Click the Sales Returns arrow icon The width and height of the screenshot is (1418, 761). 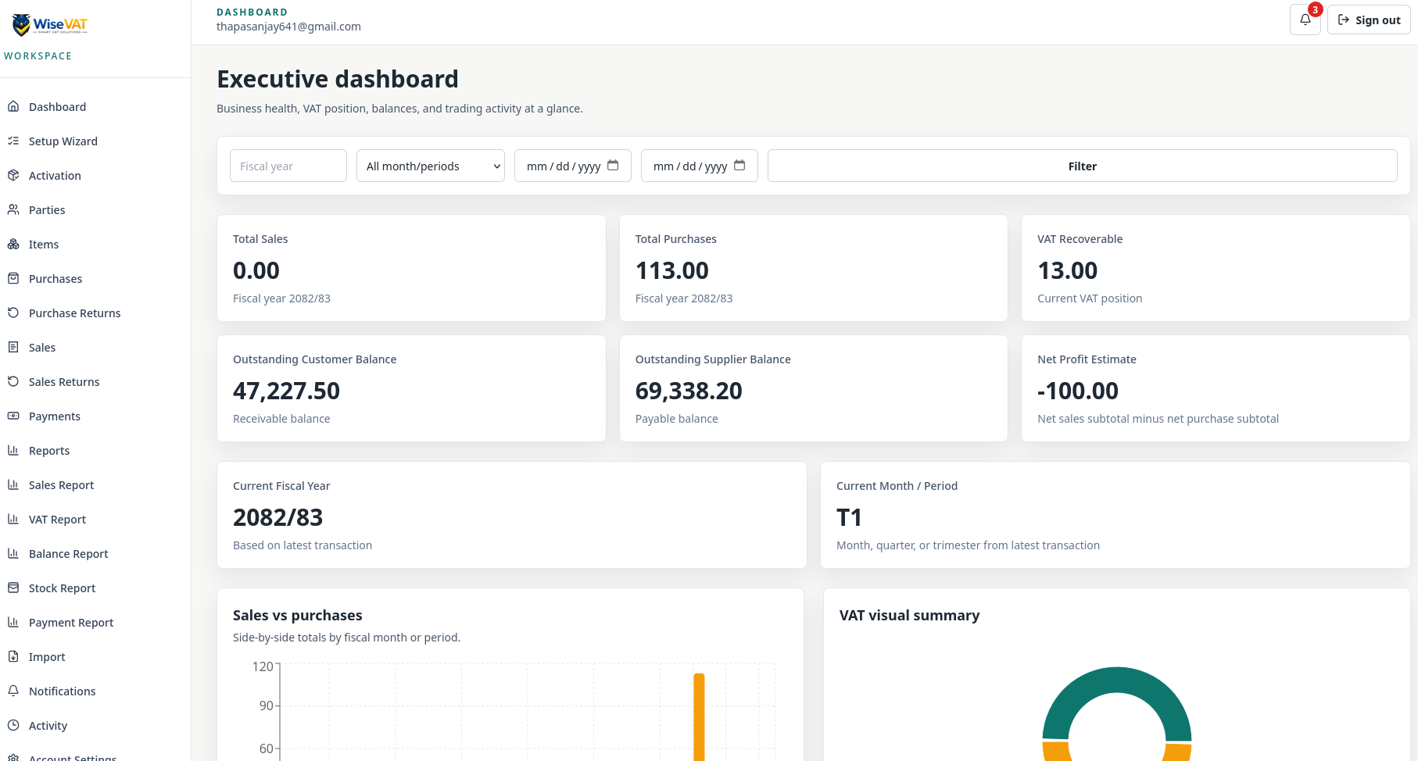coord(13,381)
